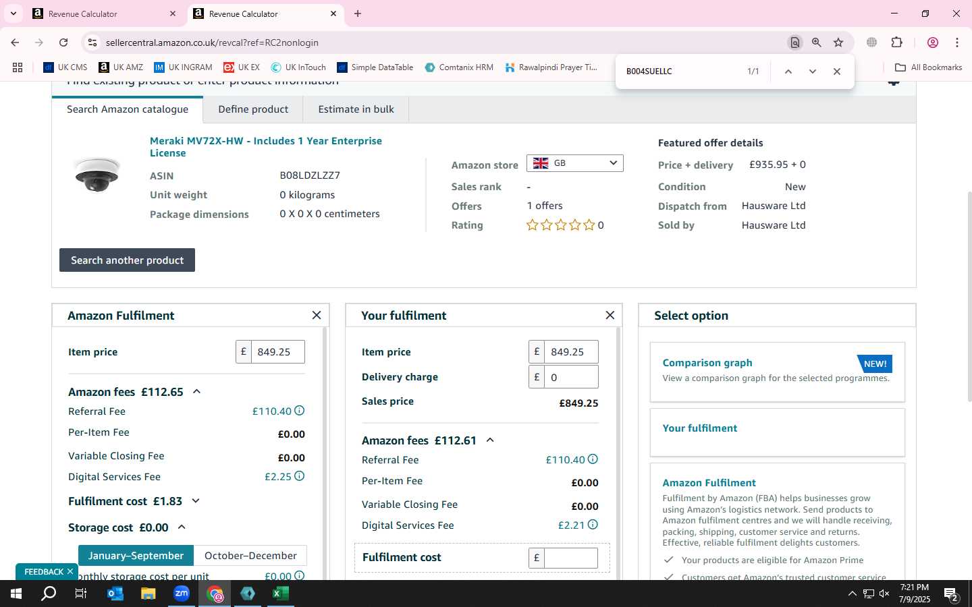Open the tab search dropdown
Viewport: 972px width, 607px height.
13,13
